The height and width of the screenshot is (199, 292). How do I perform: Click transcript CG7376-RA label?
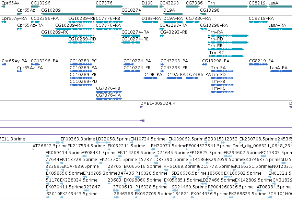coord(108,25)
